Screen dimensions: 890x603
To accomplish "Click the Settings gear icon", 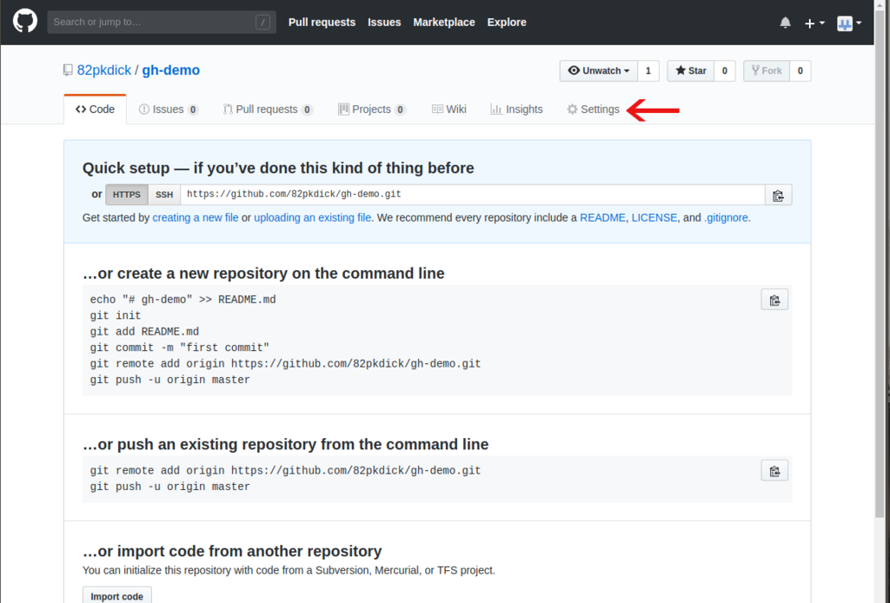I will pyautogui.click(x=572, y=109).
